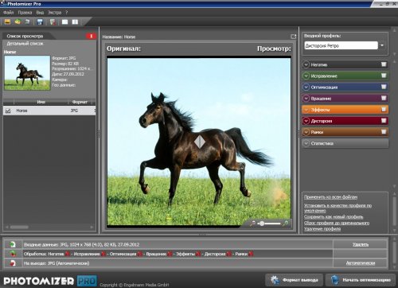Expand the Исправление section chevron

coord(306,76)
